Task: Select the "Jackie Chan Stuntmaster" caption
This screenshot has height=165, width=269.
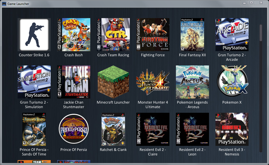Action: 74,104
